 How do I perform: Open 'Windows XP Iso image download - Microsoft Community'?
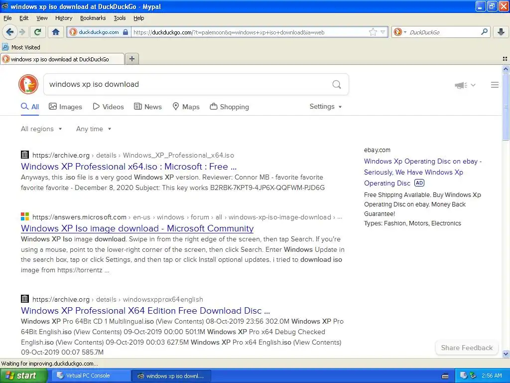click(x=137, y=228)
